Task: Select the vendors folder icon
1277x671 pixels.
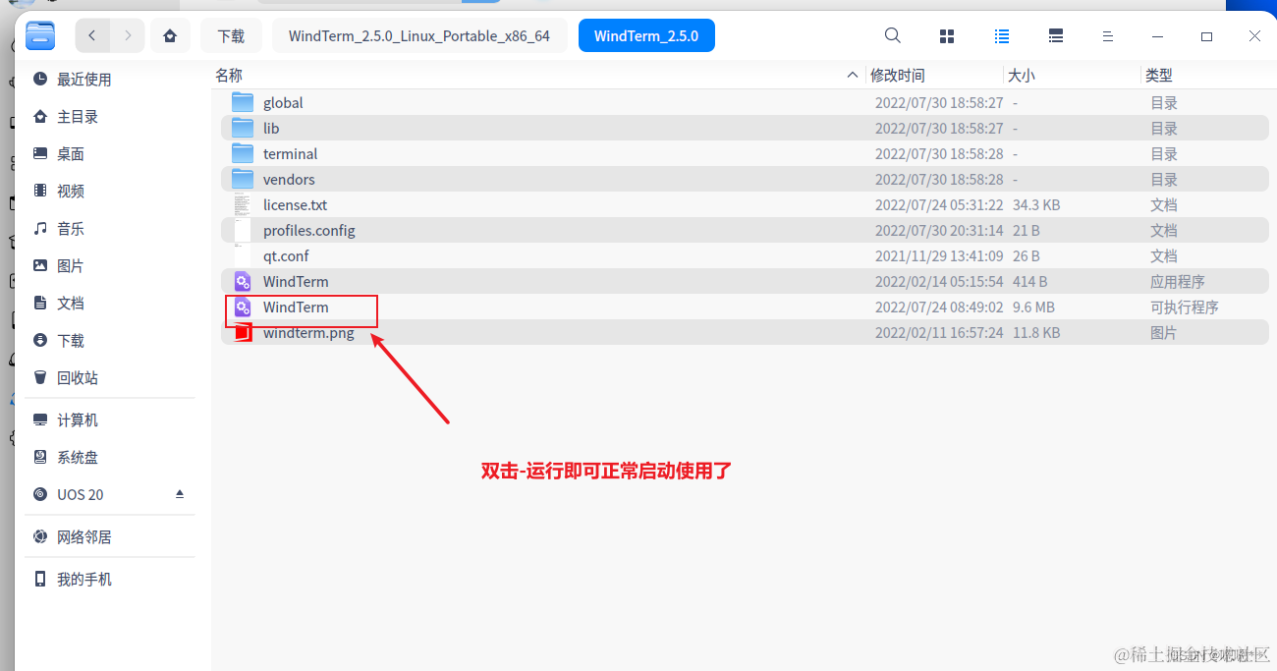Action: click(243, 179)
